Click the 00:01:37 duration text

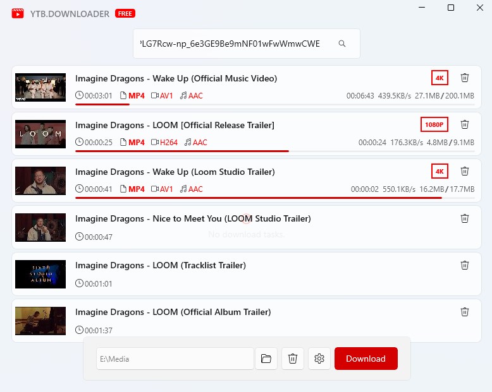coord(98,330)
